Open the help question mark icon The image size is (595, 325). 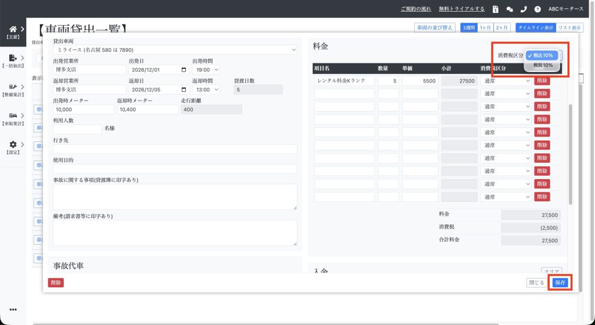click(x=537, y=9)
